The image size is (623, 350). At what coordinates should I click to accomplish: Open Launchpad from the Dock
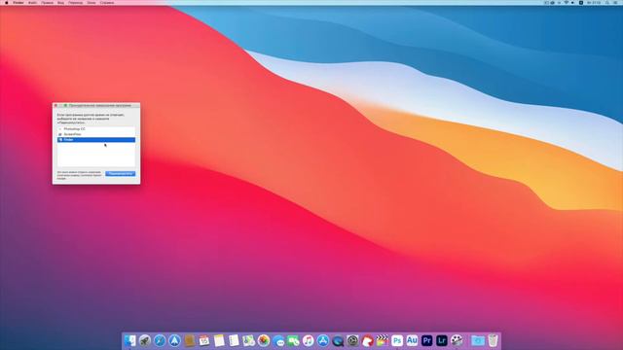(x=145, y=340)
